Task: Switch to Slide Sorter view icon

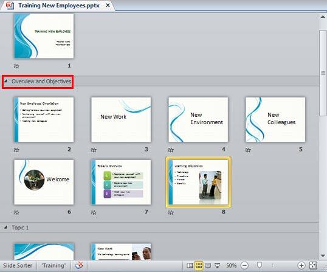Action: click(x=199, y=265)
